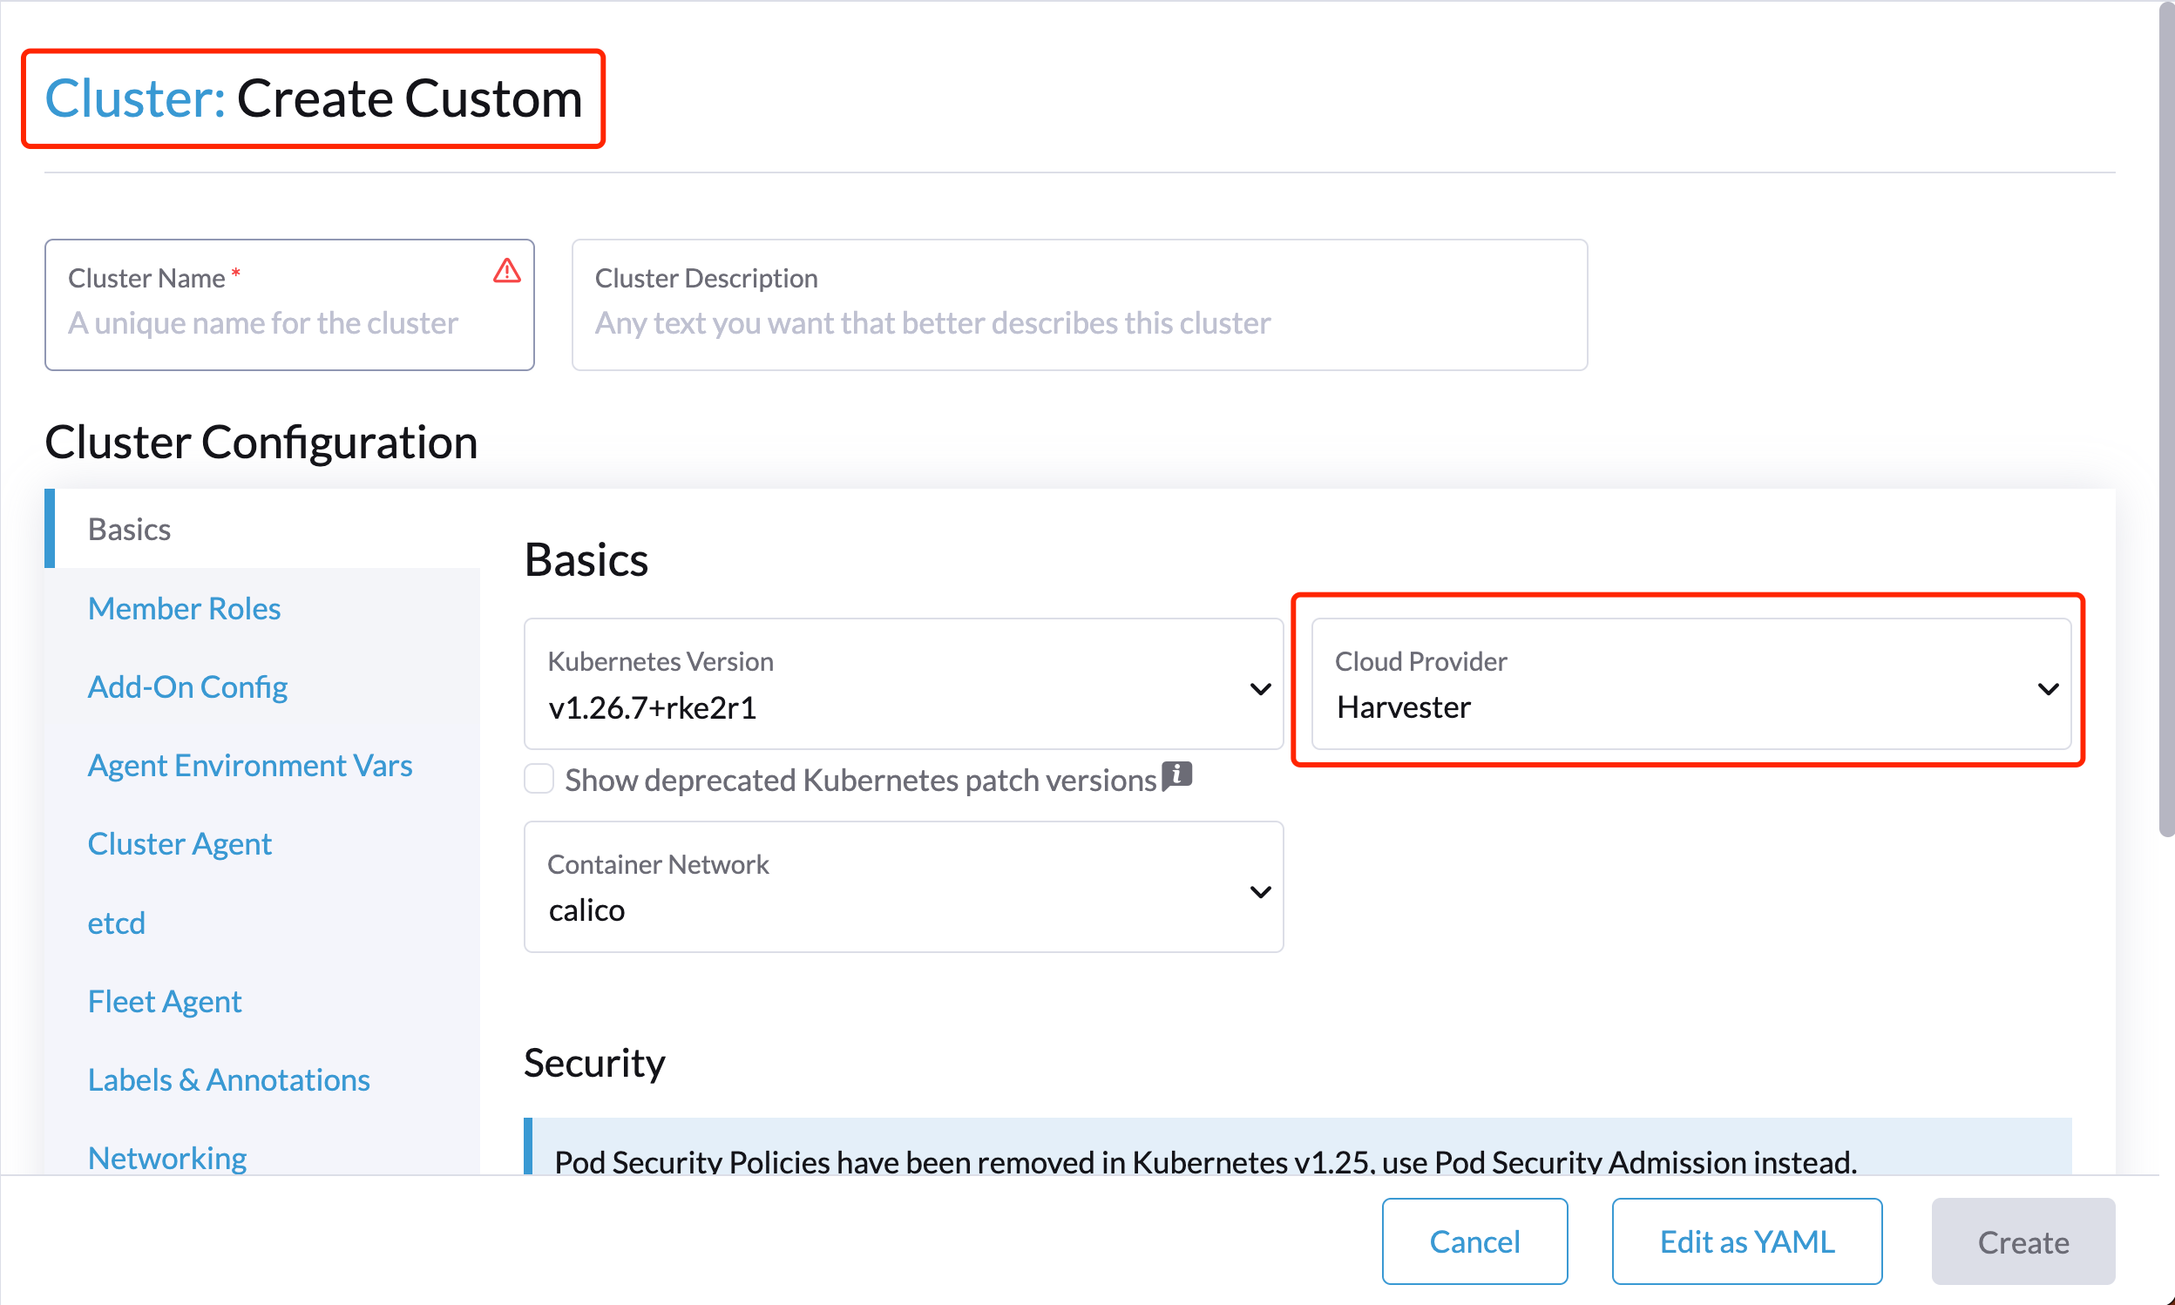Image resolution: width=2175 pixels, height=1305 pixels.
Task: Click the Cancel button
Action: coord(1474,1241)
